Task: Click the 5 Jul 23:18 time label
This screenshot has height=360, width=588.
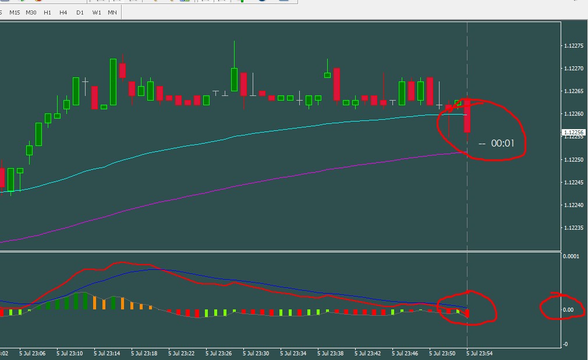Action: point(144,353)
